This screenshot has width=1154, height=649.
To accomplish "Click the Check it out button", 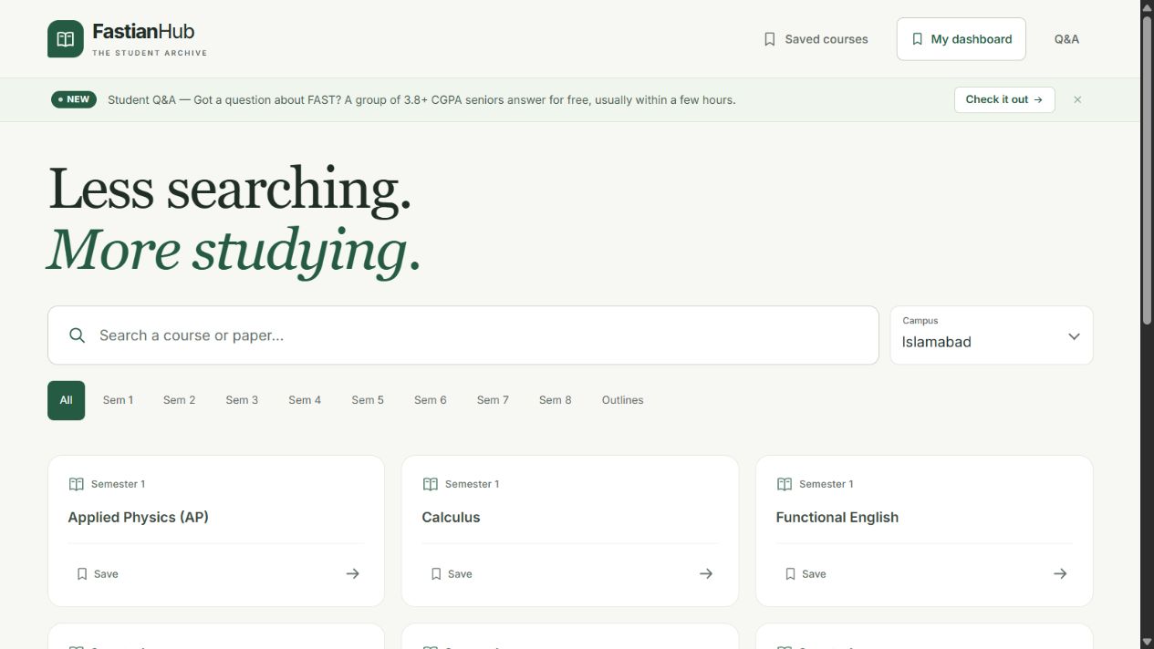I will pos(1004,99).
